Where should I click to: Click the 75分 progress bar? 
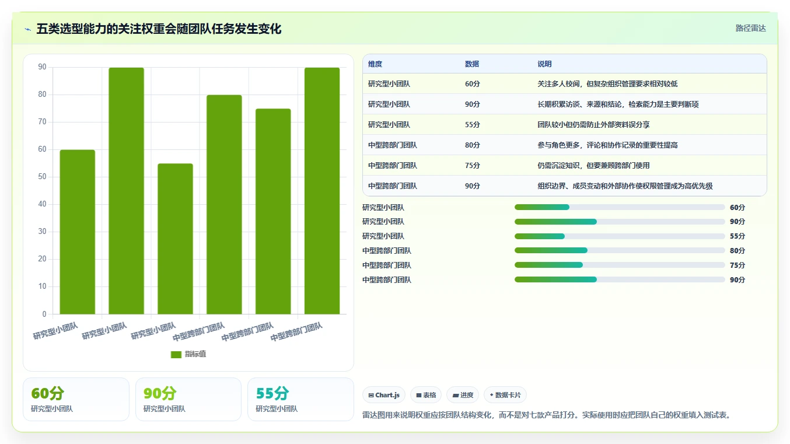pyautogui.click(x=620, y=265)
